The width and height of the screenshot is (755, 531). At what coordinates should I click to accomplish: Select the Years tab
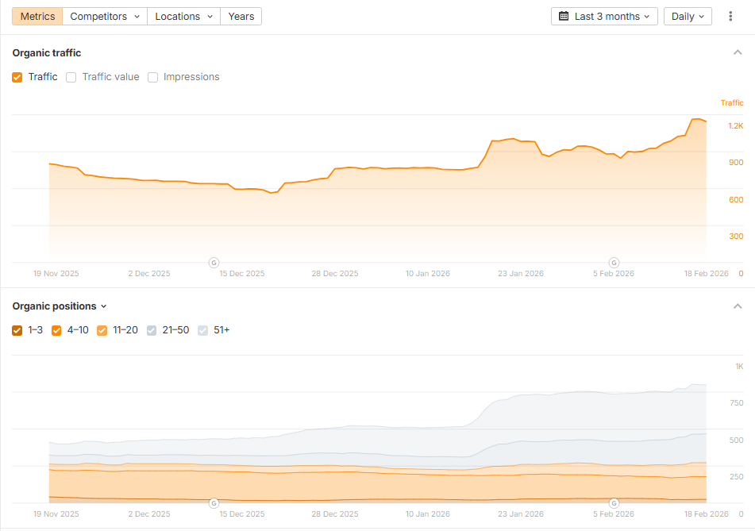[241, 17]
